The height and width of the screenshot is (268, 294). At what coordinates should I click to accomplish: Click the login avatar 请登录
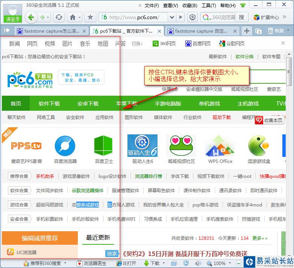pyautogui.click(x=12, y=13)
